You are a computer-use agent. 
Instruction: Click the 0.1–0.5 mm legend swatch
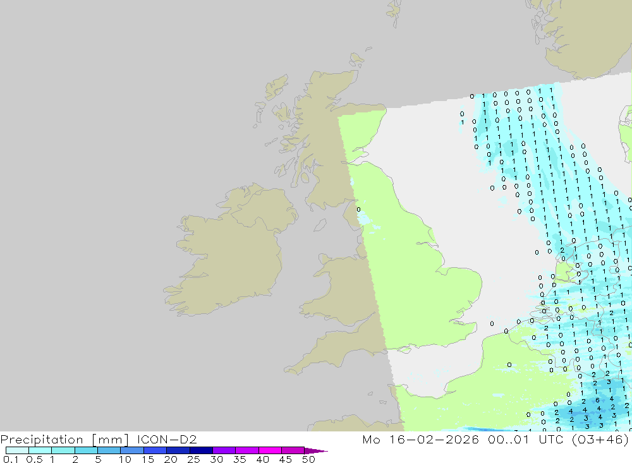click(17, 450)
